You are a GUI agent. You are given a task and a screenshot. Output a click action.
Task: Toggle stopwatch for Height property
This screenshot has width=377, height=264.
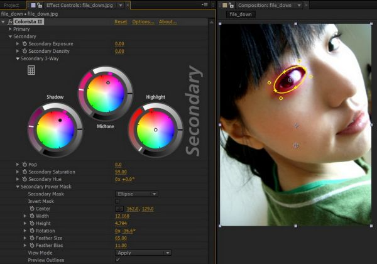32,223
